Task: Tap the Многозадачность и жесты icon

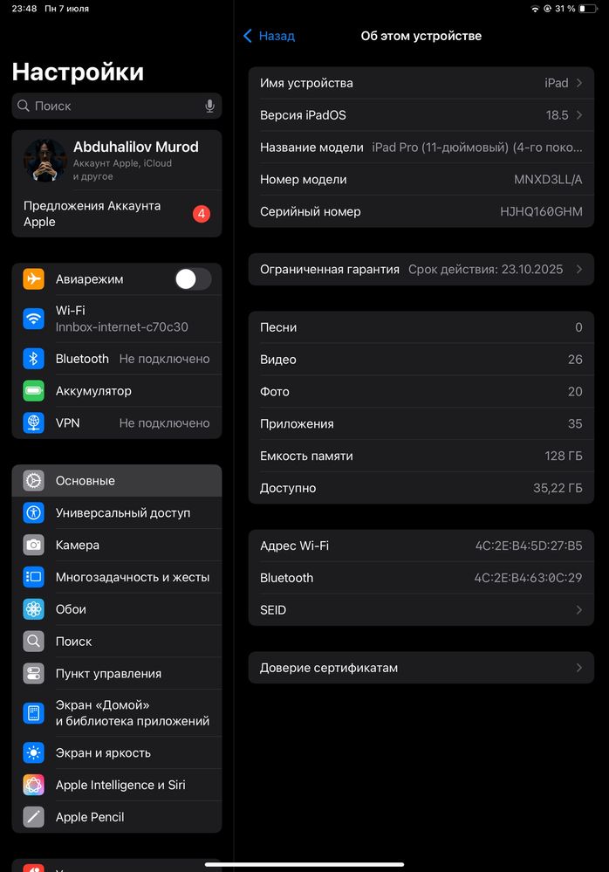Action: click(x=33, y=577)
